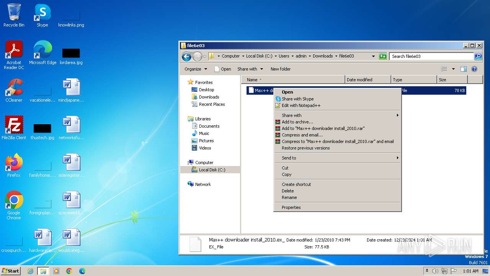Expand the Send to submenu
The width and height of the screenshot is (490, 276).
coord(338,158)
